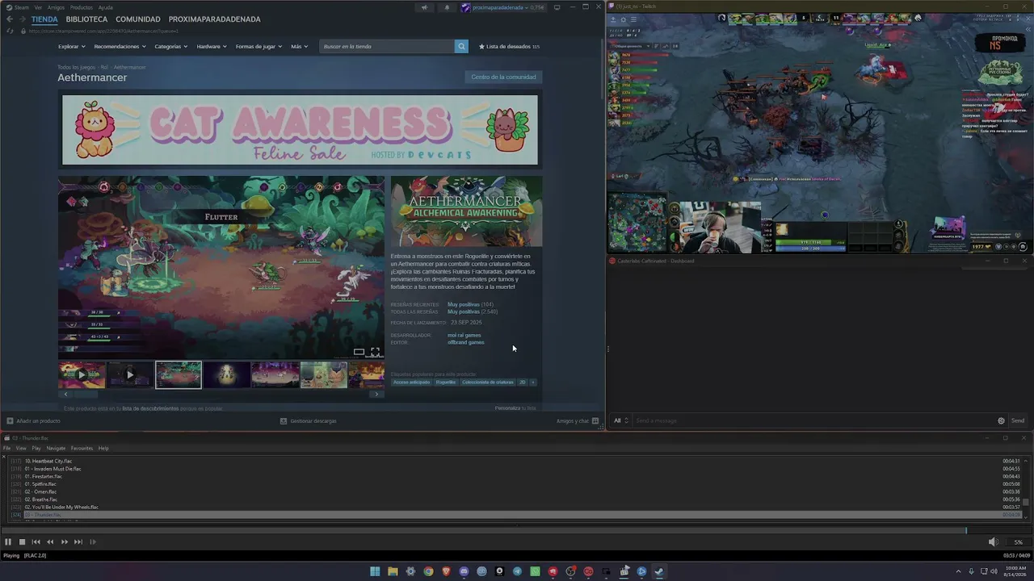Open Gestionar descargas

click(308, 420)
